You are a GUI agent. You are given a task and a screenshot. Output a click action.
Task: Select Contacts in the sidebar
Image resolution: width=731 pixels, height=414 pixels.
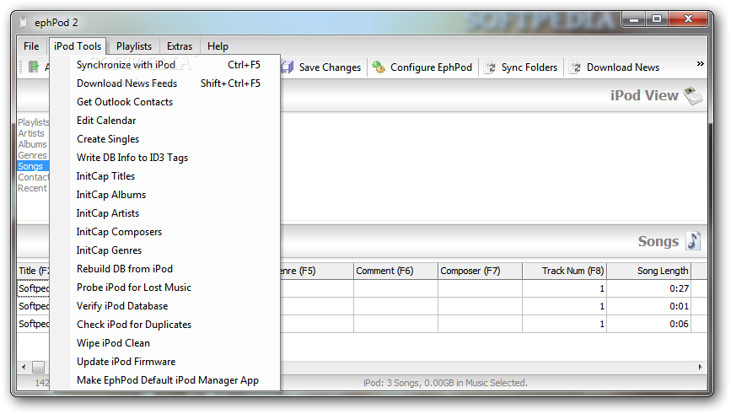coord(33,177)
